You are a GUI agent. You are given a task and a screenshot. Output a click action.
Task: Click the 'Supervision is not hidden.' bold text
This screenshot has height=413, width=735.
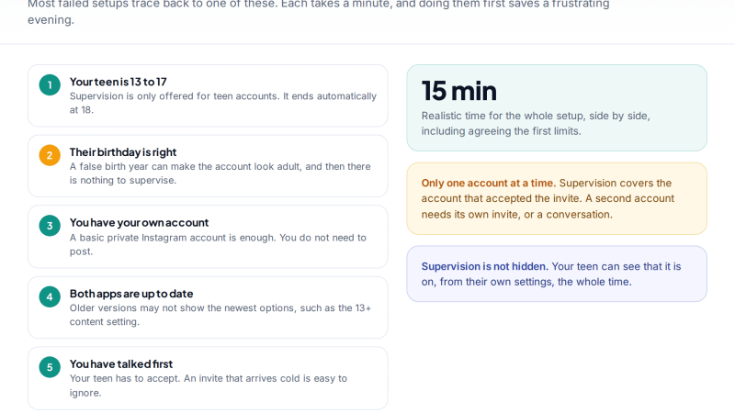[485, 266]
